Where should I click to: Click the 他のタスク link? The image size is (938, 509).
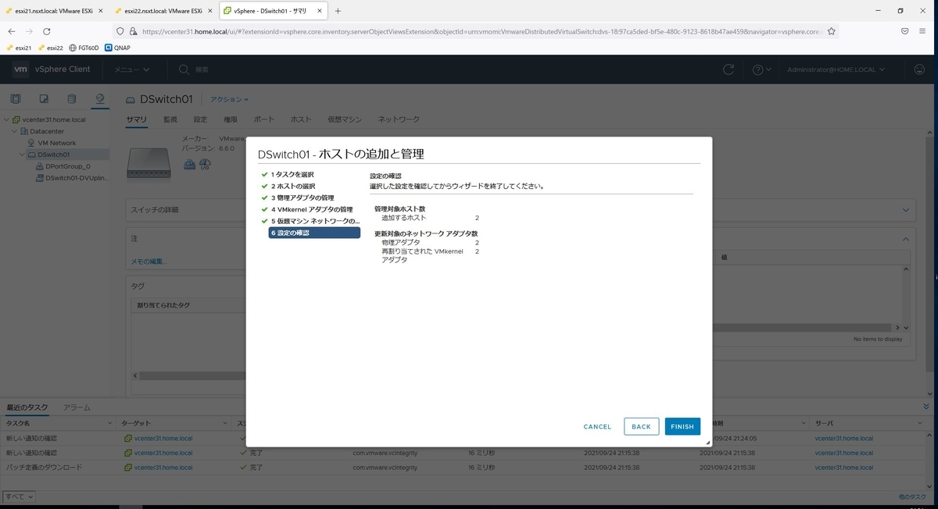click(x=913, y=497)
